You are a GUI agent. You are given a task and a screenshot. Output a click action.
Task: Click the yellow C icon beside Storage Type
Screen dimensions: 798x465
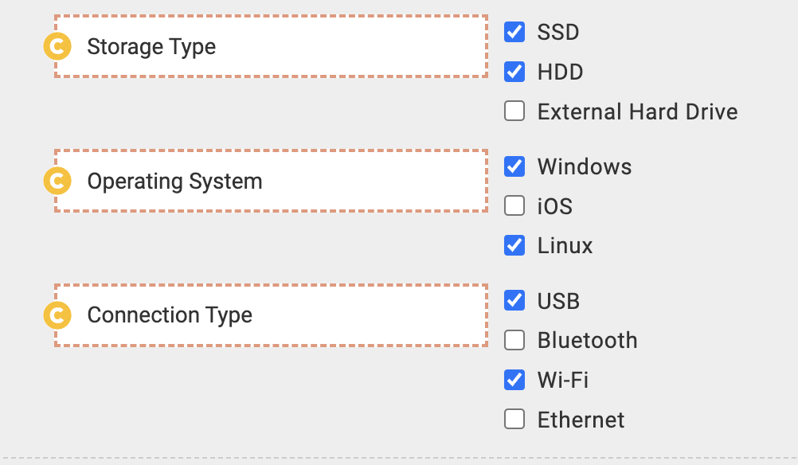click(x=57, y=46)
